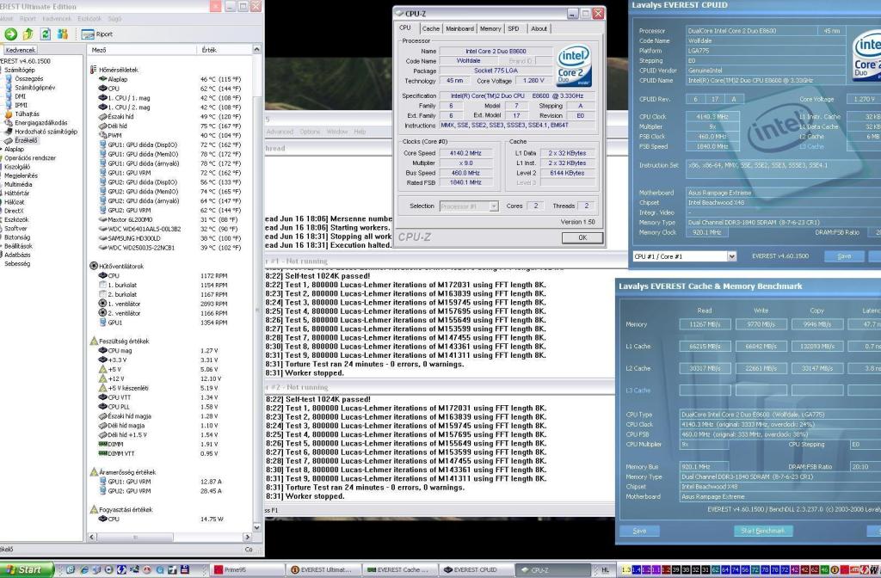Click the icon beside Áramerősség értékek
This screenshot has width=881, height=578.
click(x=93, y=472)
